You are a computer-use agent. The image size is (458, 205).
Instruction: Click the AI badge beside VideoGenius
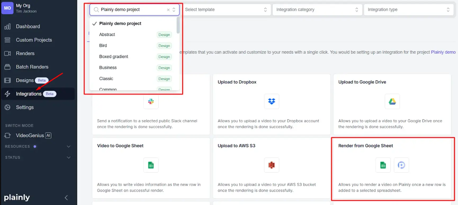(x=48, y=135)
